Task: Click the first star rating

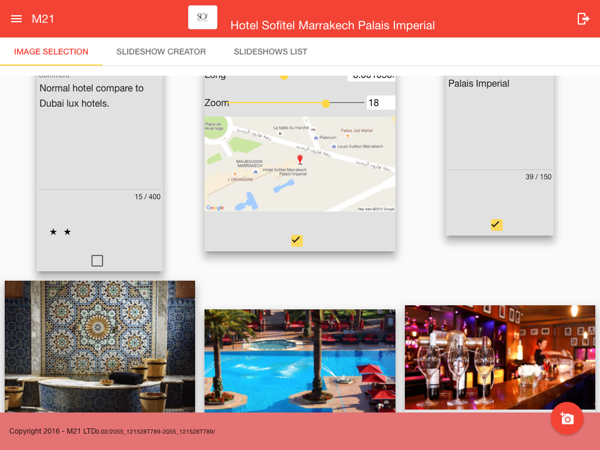Action: point(53,232)
